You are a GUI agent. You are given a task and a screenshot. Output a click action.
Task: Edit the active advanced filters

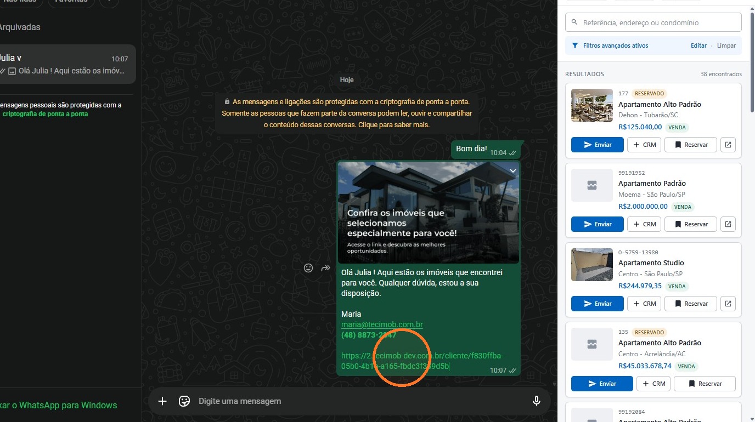pos(698,45)
